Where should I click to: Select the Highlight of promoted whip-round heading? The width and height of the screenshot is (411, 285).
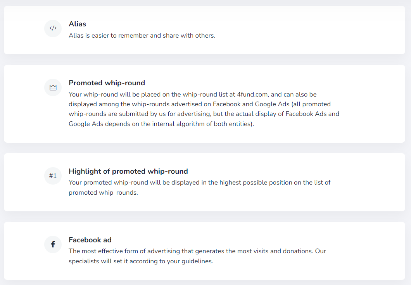[128, 171]
